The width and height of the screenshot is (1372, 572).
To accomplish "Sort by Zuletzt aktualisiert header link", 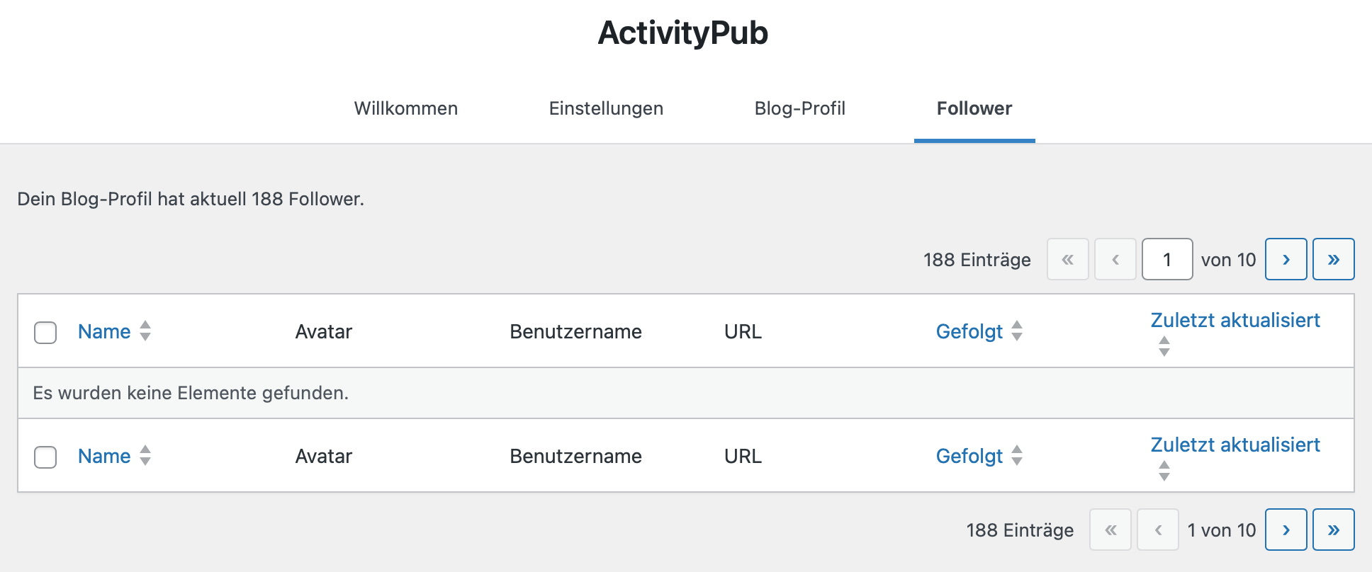I will [1235, 320].
